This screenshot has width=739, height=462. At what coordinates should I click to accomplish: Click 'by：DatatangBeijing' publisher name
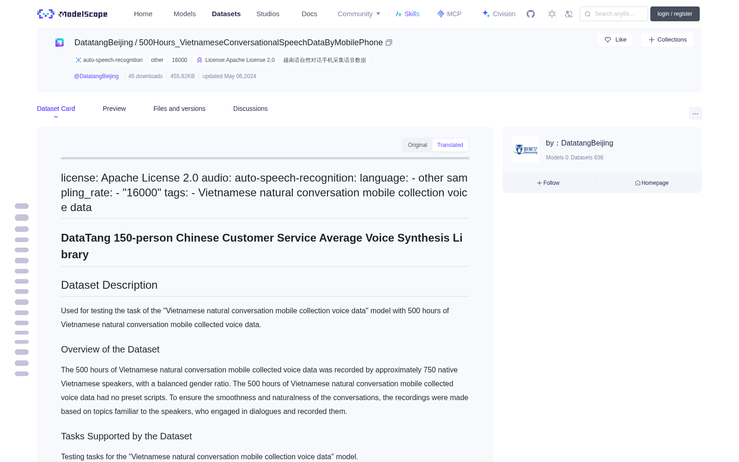[x=580, y=143]
